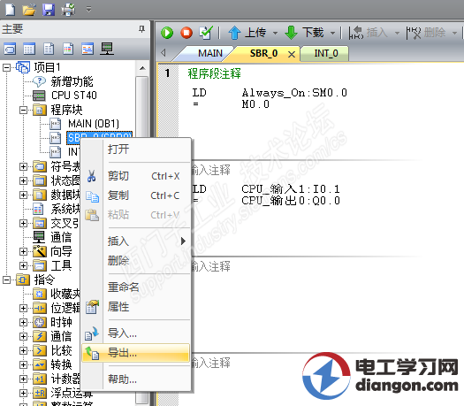Click the 上传 upload button
The width and height of the screenshot is (464, 406).
click(247, 33)
